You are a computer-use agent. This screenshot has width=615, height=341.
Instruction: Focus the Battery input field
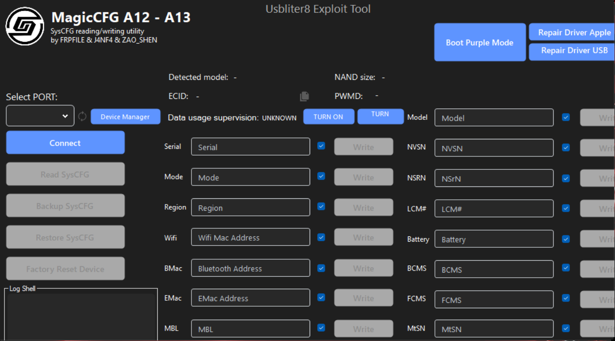click(494, 239)
